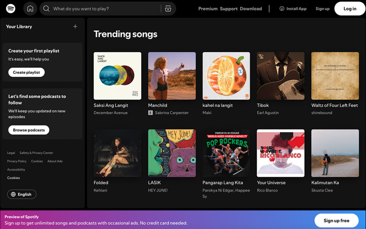Open the Legal link
Viewport: 366px width, 229px height.
(x=11, y=153)
